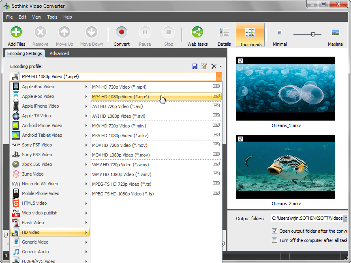Uncheck the Oceans_1.mkv thumbnail checkbox
Viewport: 351px width, 263px height.
coord(240,61)
